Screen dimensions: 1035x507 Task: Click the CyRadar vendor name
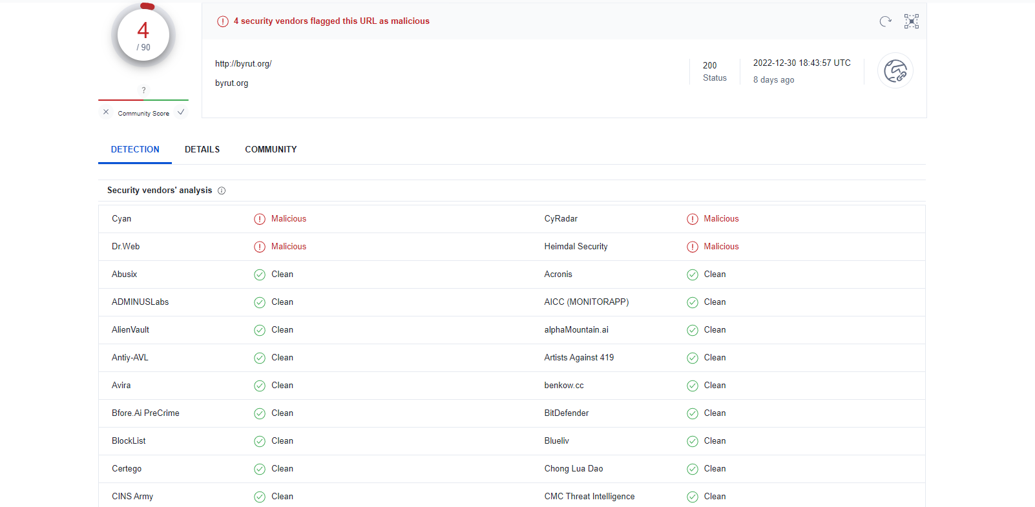coord(561,219)
